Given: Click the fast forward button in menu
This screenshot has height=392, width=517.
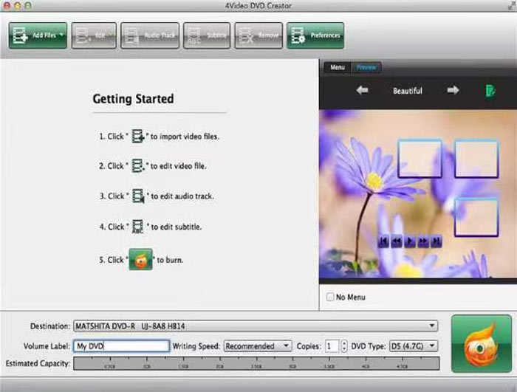Looking at the screenshot, I should (422, 241).
